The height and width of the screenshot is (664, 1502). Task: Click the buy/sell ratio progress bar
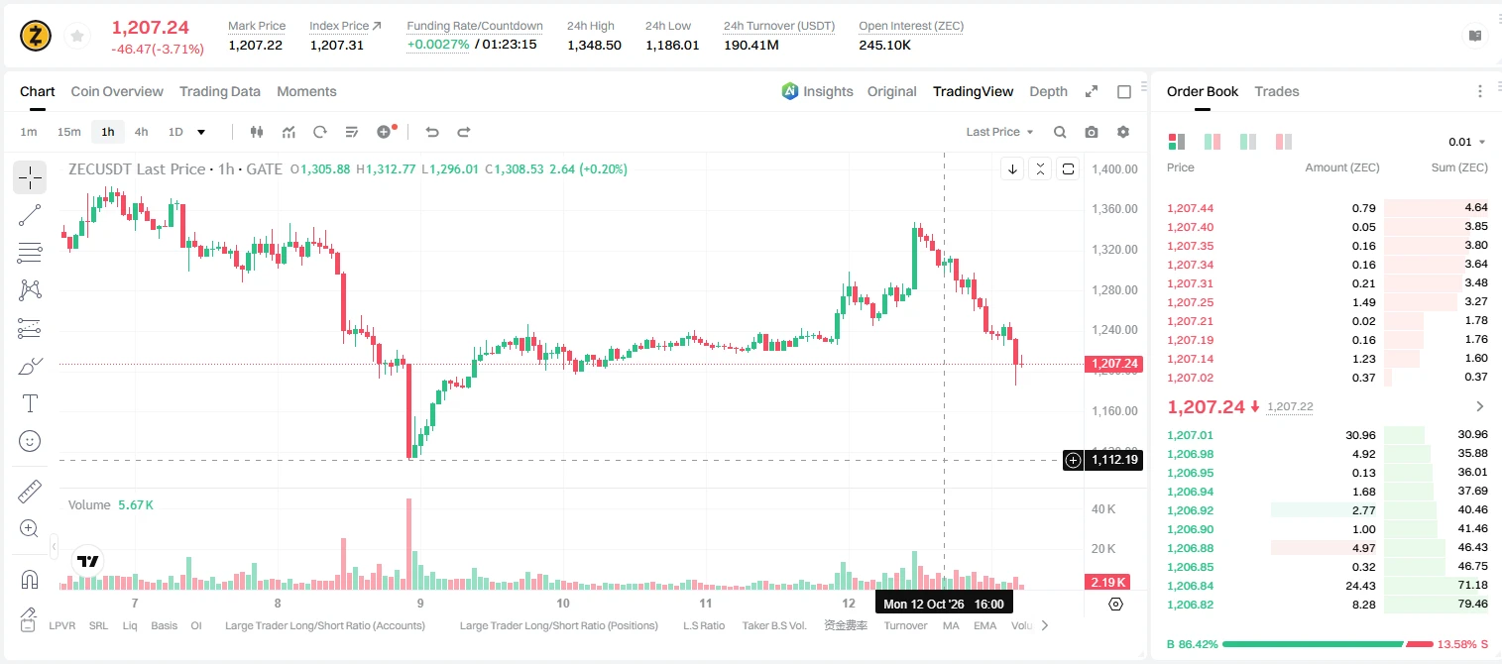(x=1328, y=644)
